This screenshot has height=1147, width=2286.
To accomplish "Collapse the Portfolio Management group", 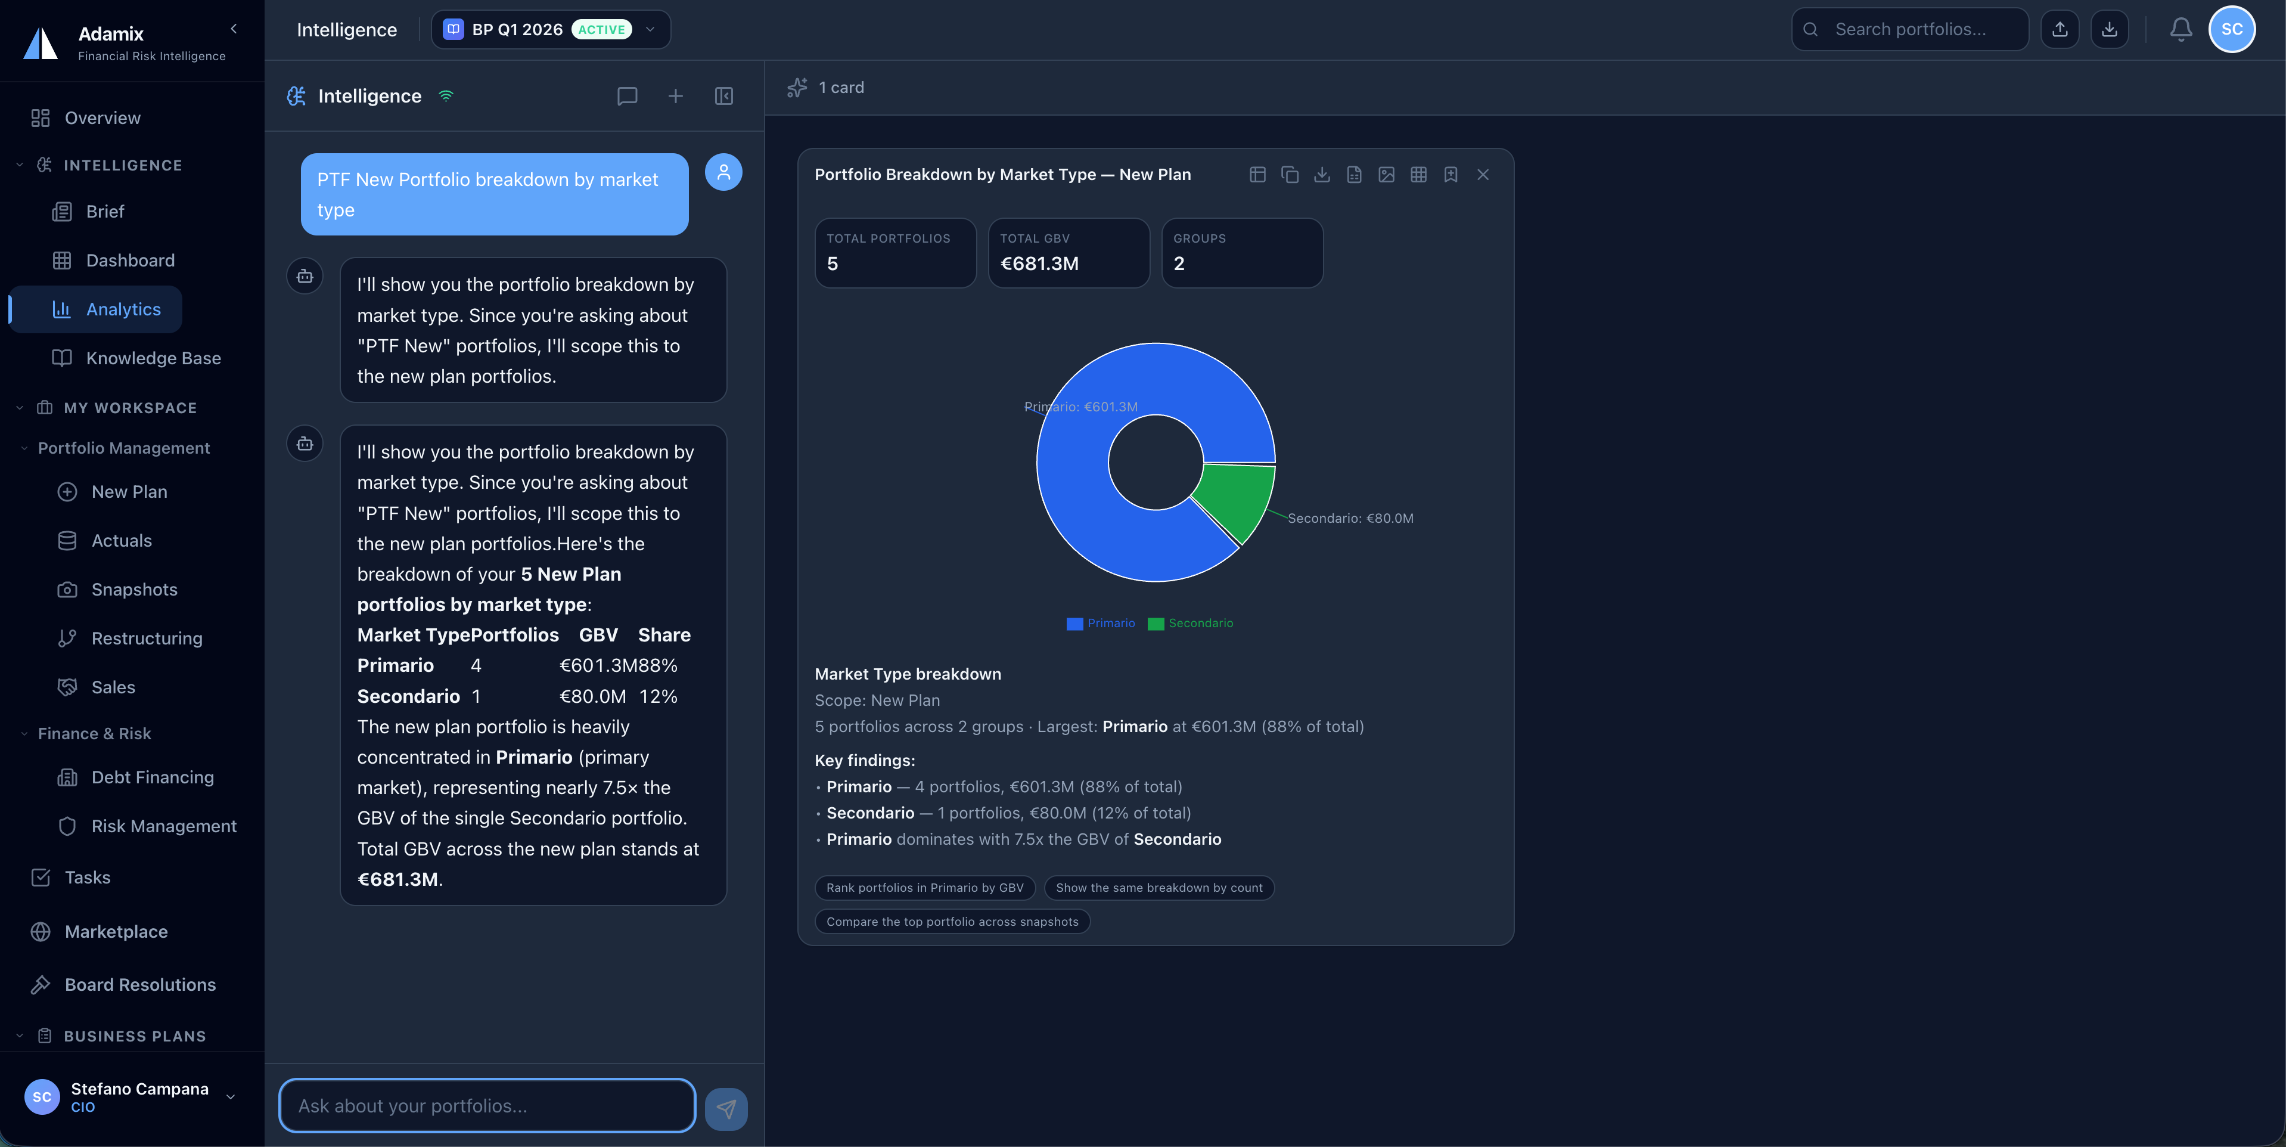I will [123, 448].
